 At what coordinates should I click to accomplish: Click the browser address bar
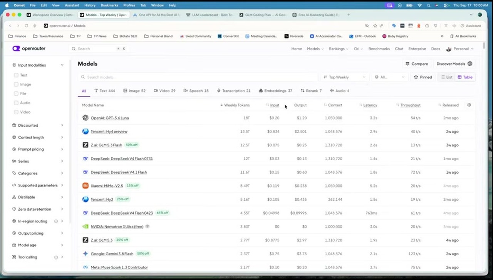tap(200, 26)
